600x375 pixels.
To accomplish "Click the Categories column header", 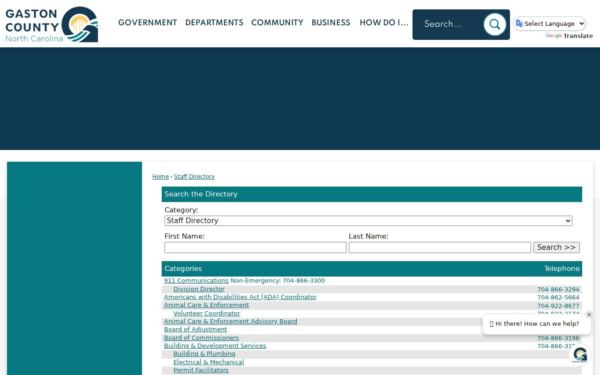I will 183,269.
